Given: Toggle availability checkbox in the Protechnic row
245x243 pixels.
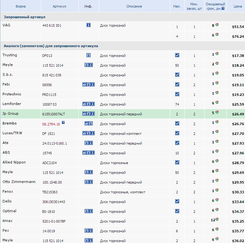Looking at the screenshot, I should 177,94.
